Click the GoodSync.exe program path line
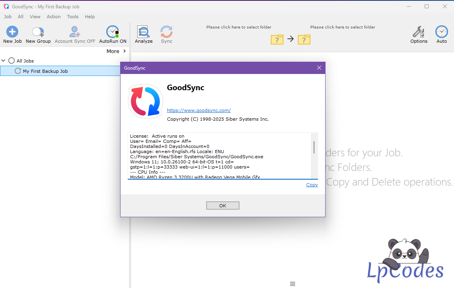 (x=197, y=157)
